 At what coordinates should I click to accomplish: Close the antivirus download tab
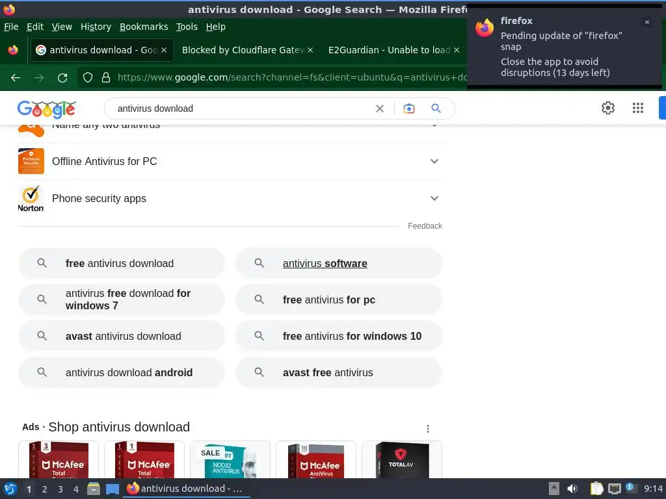click(164, 50)
